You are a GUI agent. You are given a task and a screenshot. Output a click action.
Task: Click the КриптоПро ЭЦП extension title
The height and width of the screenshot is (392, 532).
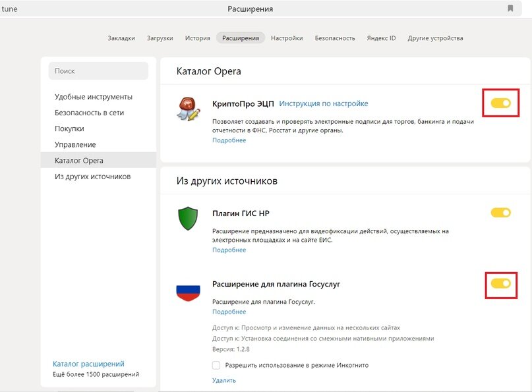pos(243,104)
